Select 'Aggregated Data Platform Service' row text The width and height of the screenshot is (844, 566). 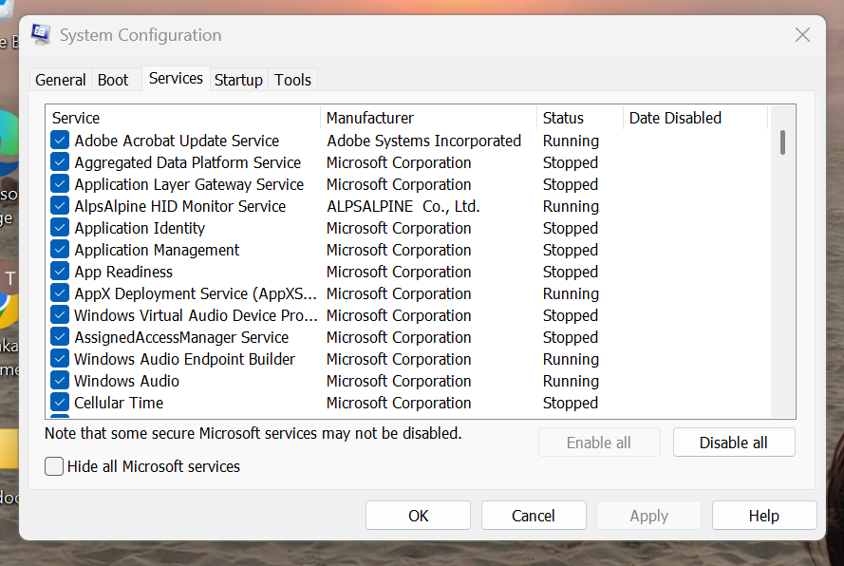187,162
